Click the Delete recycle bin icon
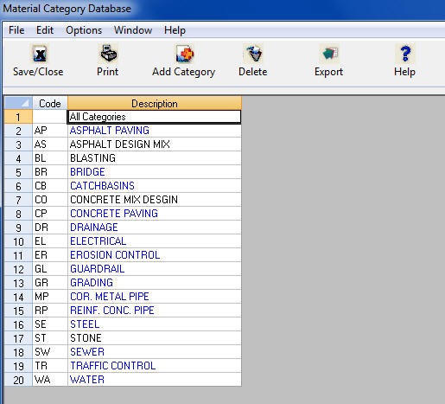 tap(253, 54)
